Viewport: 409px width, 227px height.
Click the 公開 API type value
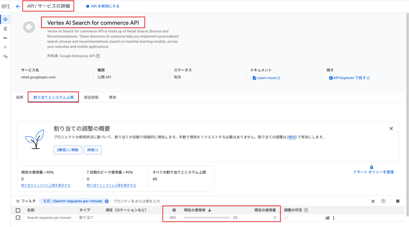104,77
